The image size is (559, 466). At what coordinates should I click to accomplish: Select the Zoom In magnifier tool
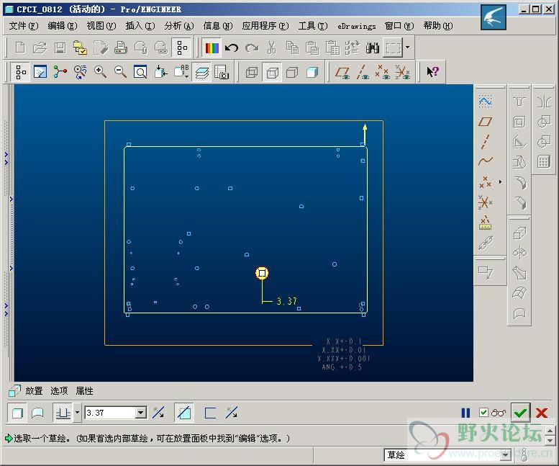coord(100,72)
